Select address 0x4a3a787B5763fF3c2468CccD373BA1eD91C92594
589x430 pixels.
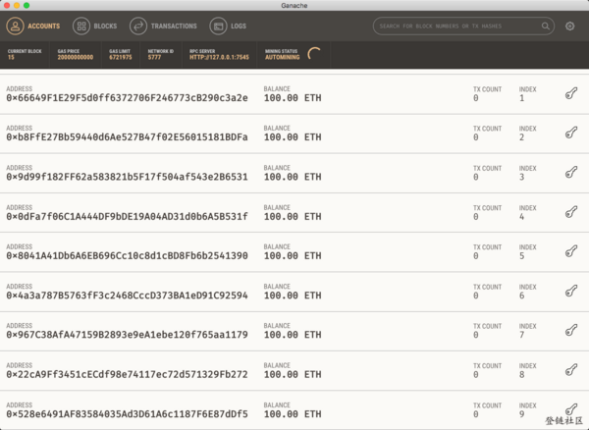click(x=127, y=296)
